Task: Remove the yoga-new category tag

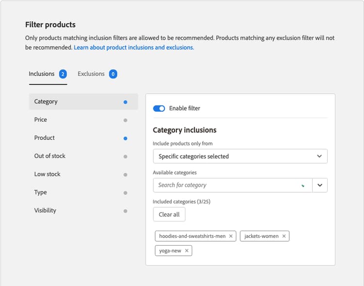Action: pos(187,251)
